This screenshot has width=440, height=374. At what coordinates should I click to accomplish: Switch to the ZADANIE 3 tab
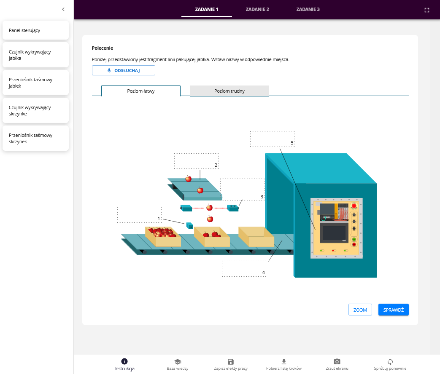[x=308, y=9]
